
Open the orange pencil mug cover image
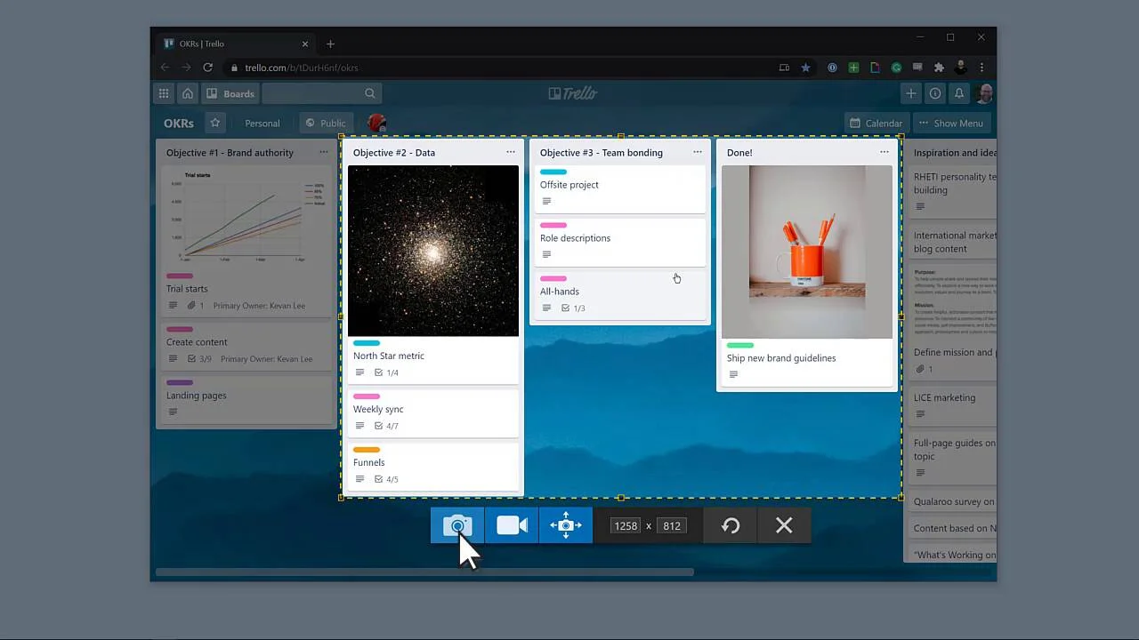click(807, 252)
